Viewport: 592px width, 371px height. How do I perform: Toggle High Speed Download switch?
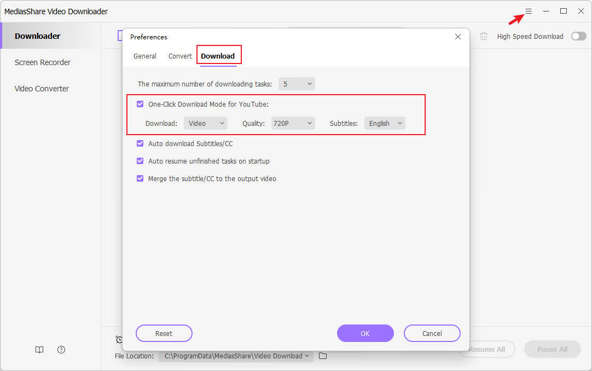pyautogui.click(x=579, y=36)
